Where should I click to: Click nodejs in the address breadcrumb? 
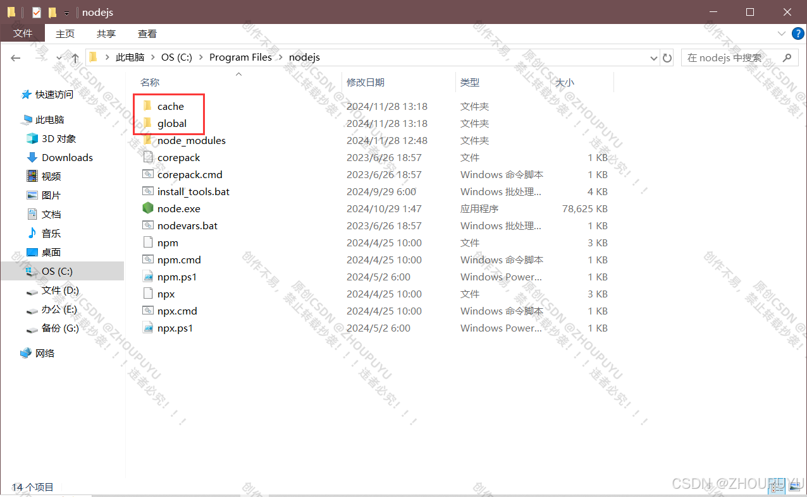(304, 57)
